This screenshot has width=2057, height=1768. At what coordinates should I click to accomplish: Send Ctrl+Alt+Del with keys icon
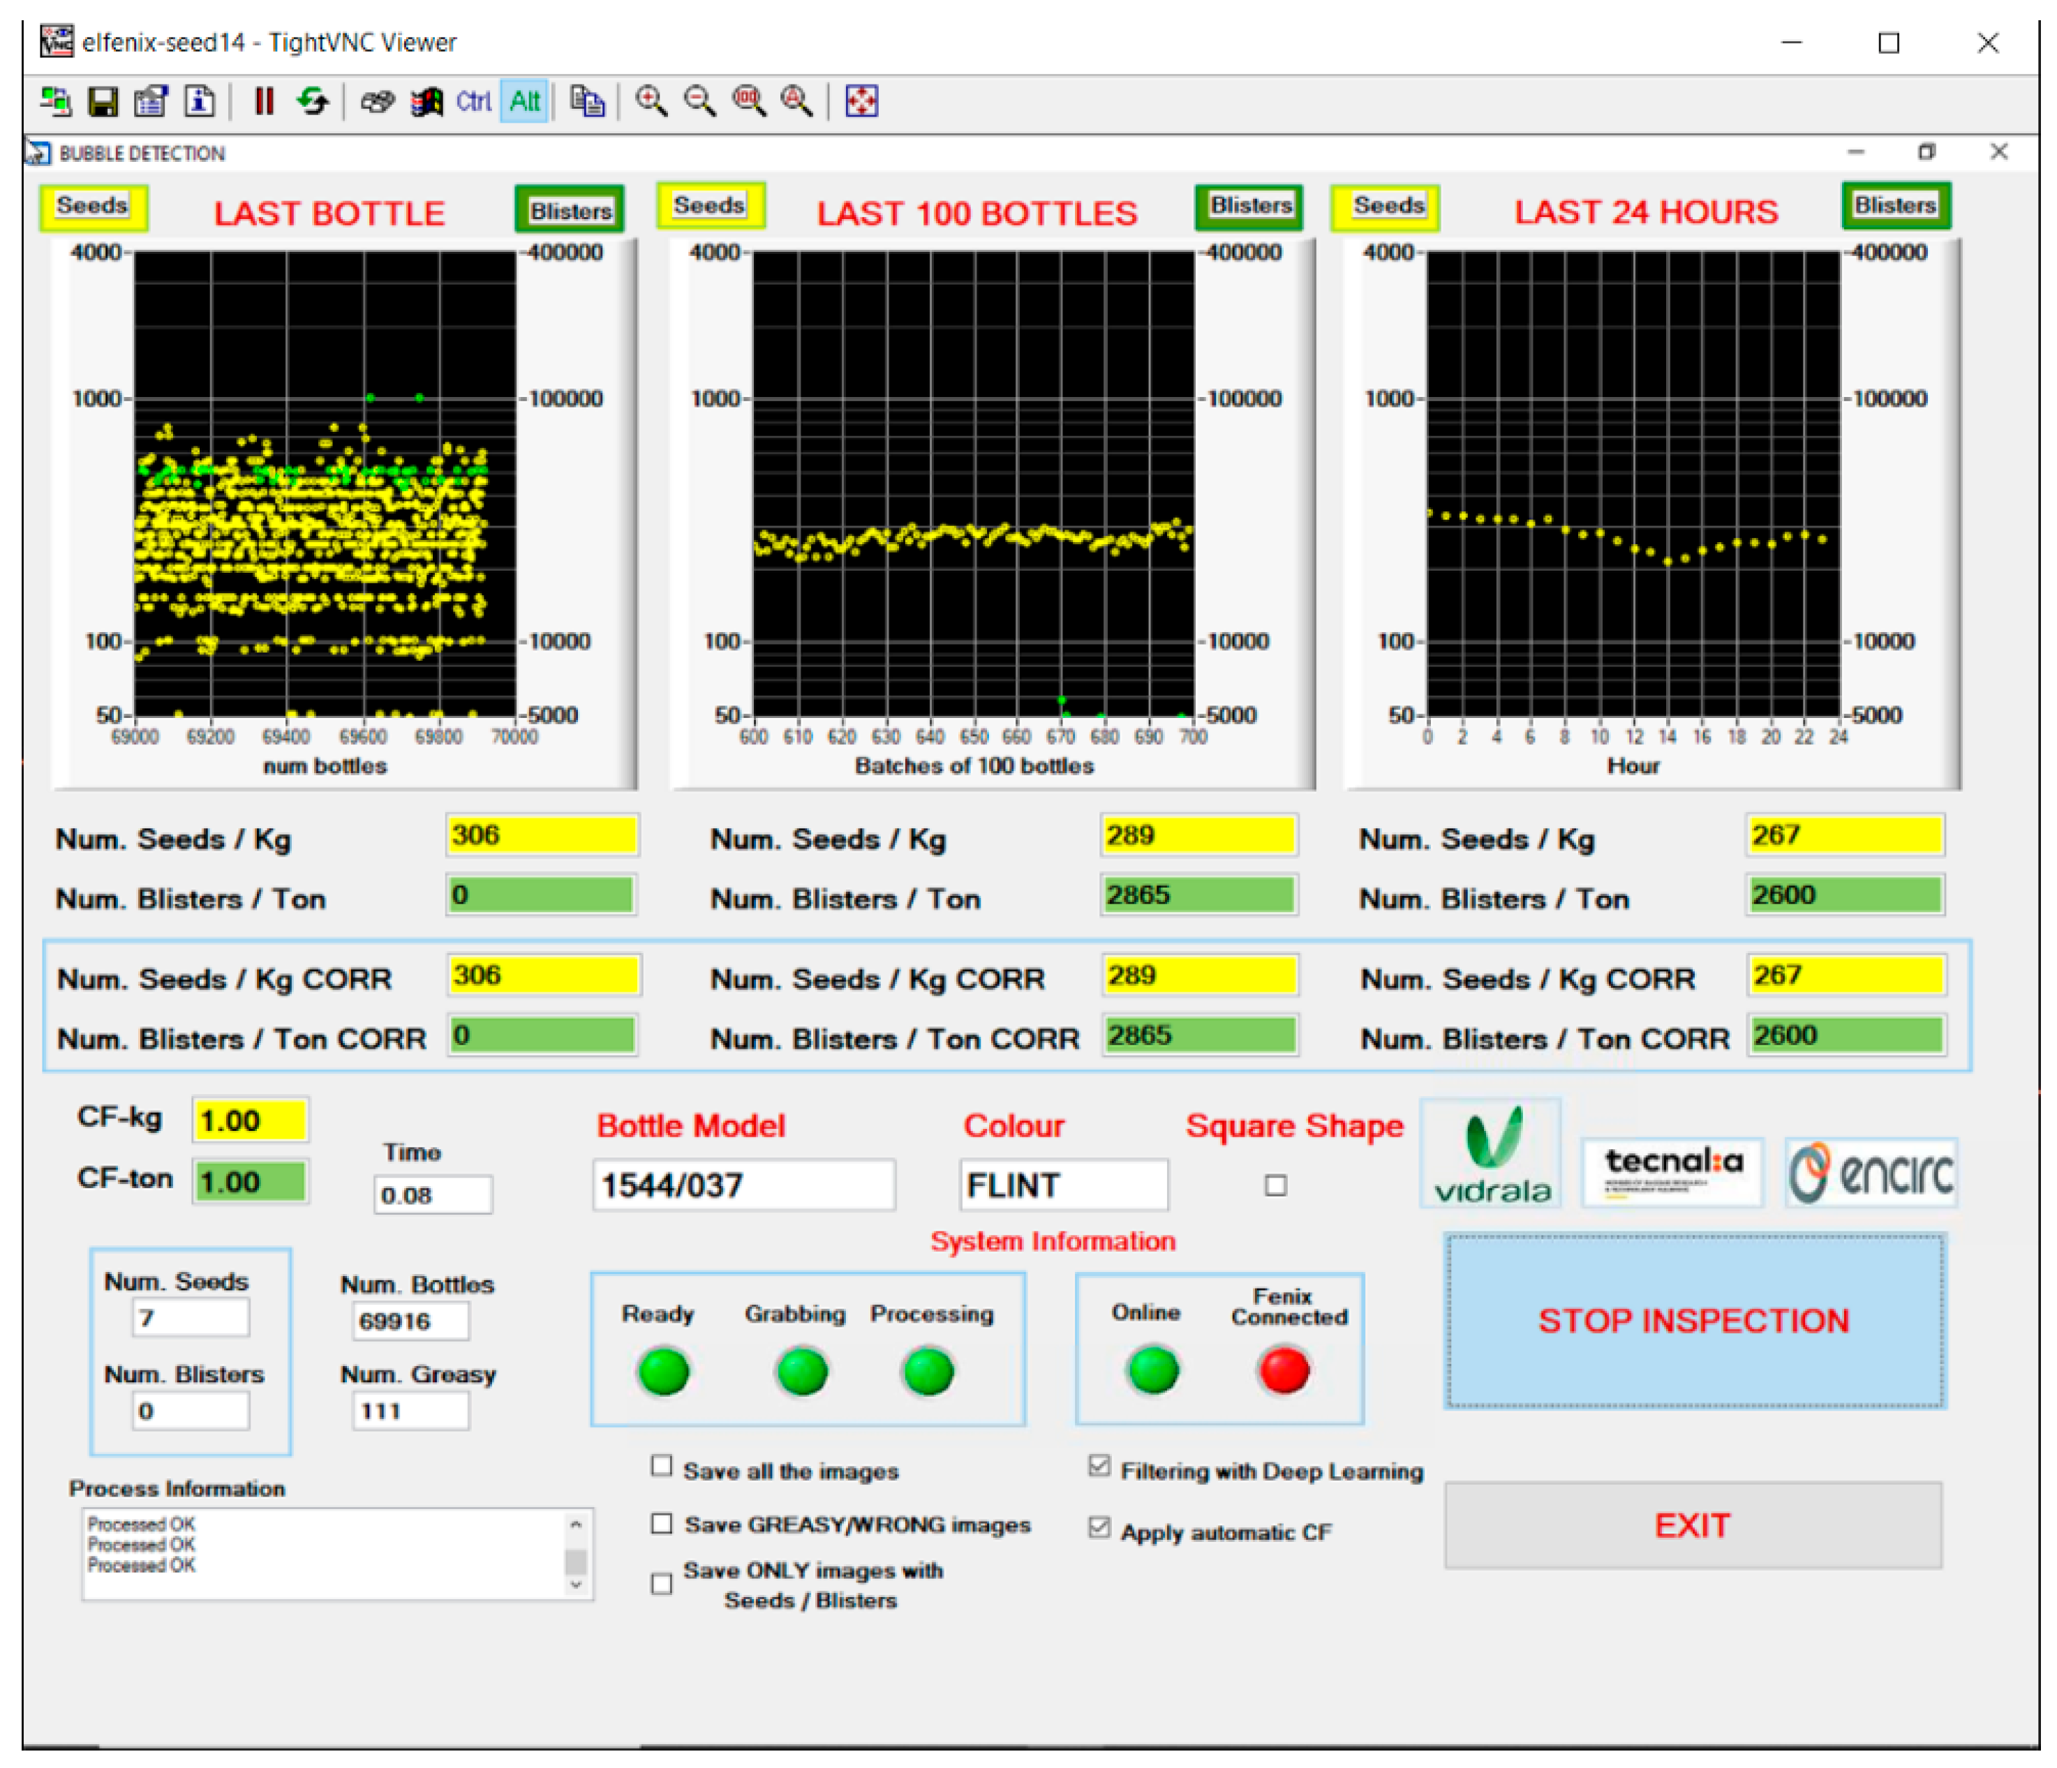(377, 101)
